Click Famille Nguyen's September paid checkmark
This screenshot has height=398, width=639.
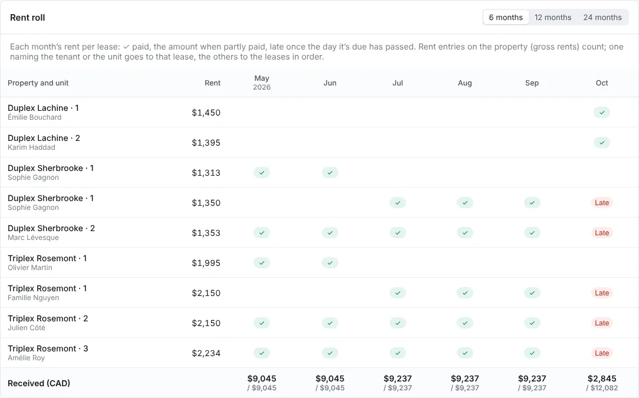tap(532, 293)
